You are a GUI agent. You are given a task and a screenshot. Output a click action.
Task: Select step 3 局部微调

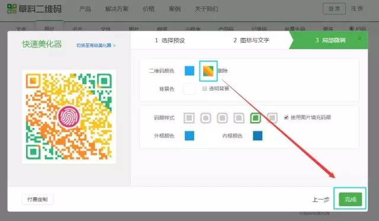(330, 40)
